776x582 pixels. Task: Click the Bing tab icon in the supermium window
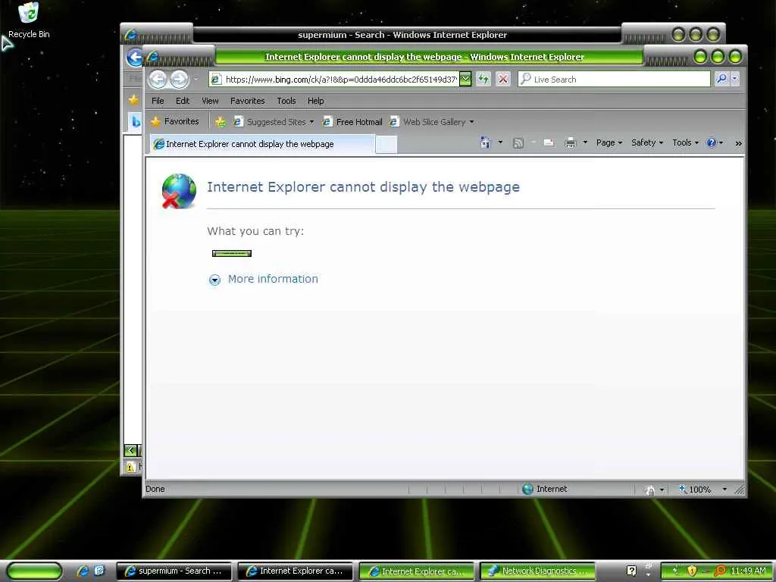point(136,121)
